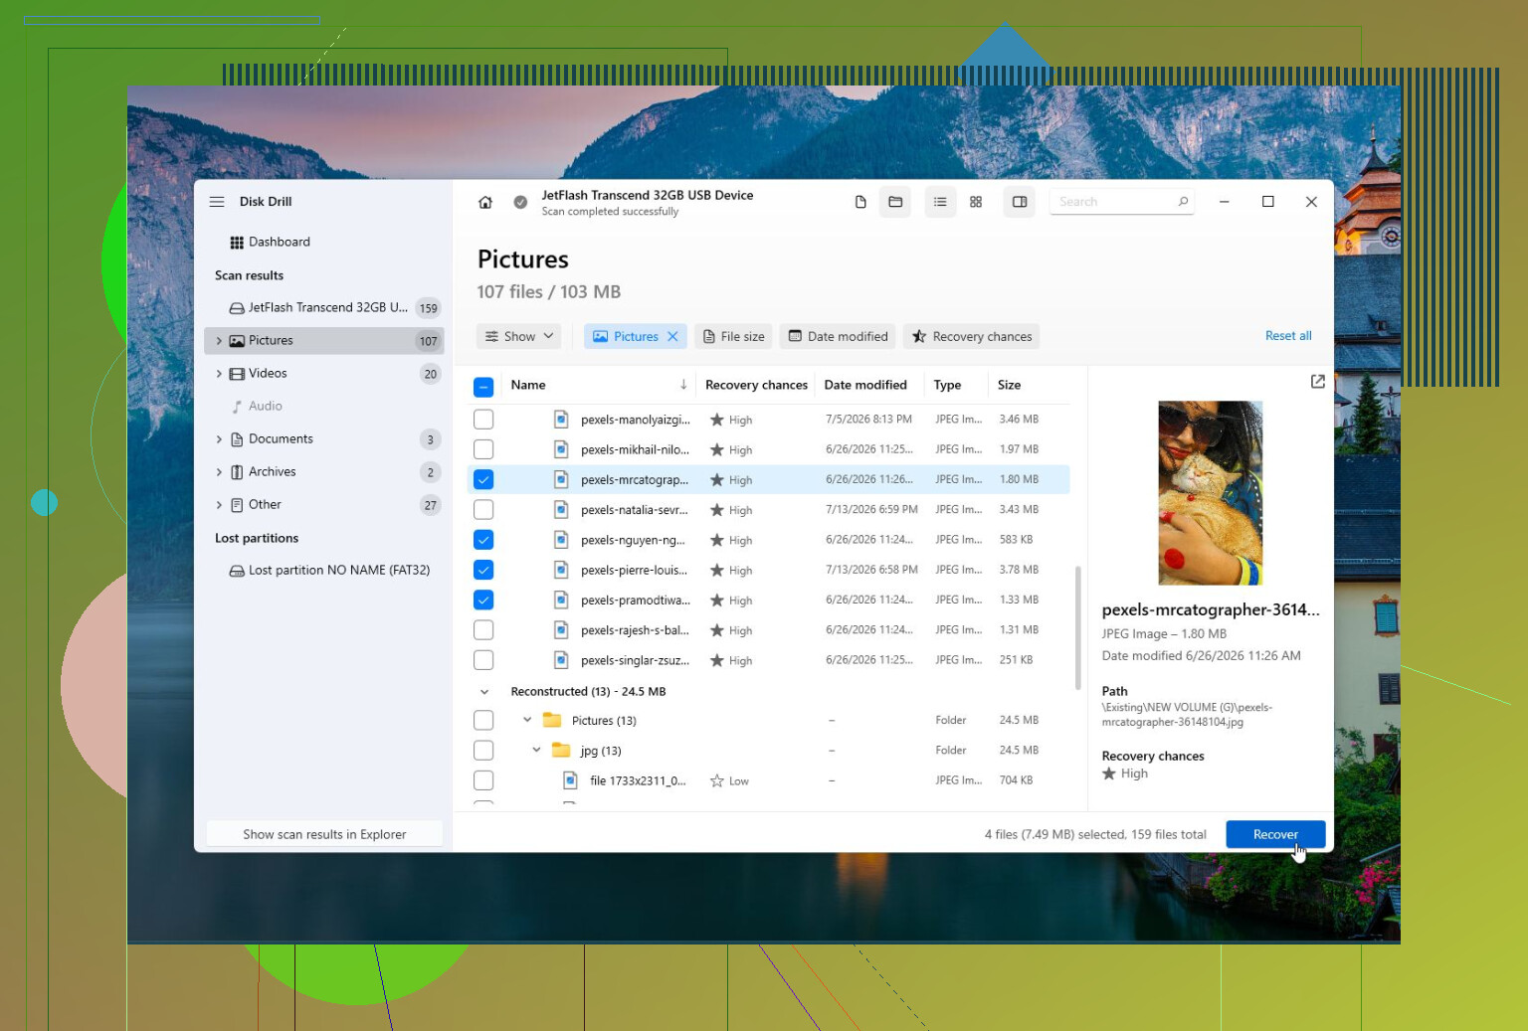Check the pexels-natalia-sevr file checkbox
The image size is (1528, 1031).
point(483,510)
